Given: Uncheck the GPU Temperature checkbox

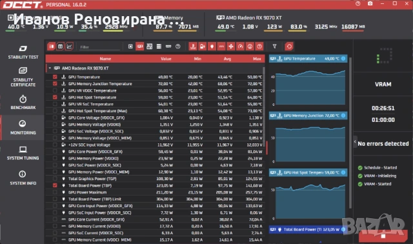Looking at the screenshot, I should 55,77.
